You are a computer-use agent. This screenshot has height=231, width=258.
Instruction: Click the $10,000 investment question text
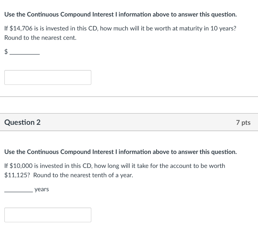pos(114,166)
